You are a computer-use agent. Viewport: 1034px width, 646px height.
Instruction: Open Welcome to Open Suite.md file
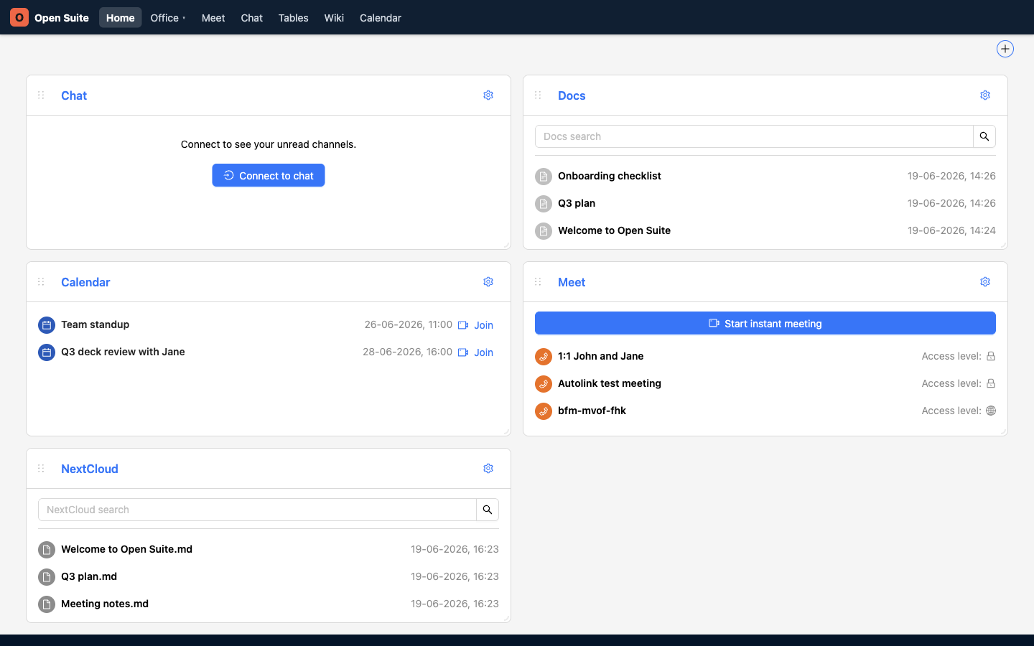126,549
